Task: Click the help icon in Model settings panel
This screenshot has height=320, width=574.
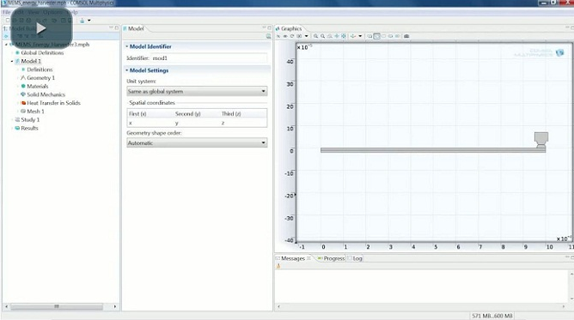Action: pyautogui.click(x=268, y=36)
